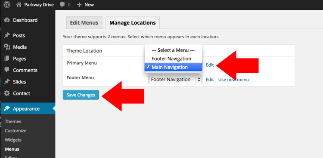Click the plus icon next to New
The width and height of the screenshot is (323, 158).
coord(79,5)
